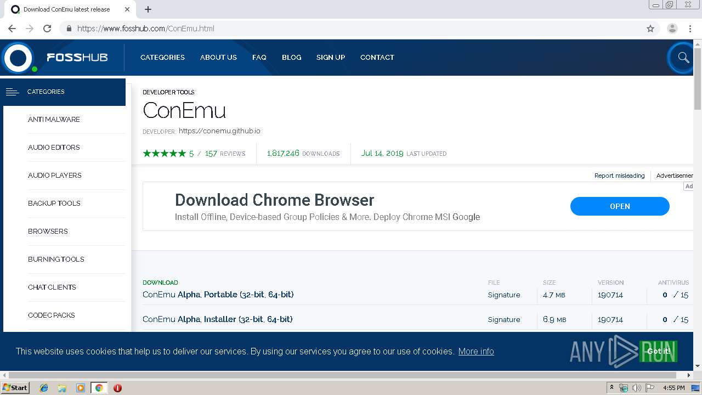Click the 6.9 MB size value
Screen dimensions: 702x395
click(x=554, y=319)
